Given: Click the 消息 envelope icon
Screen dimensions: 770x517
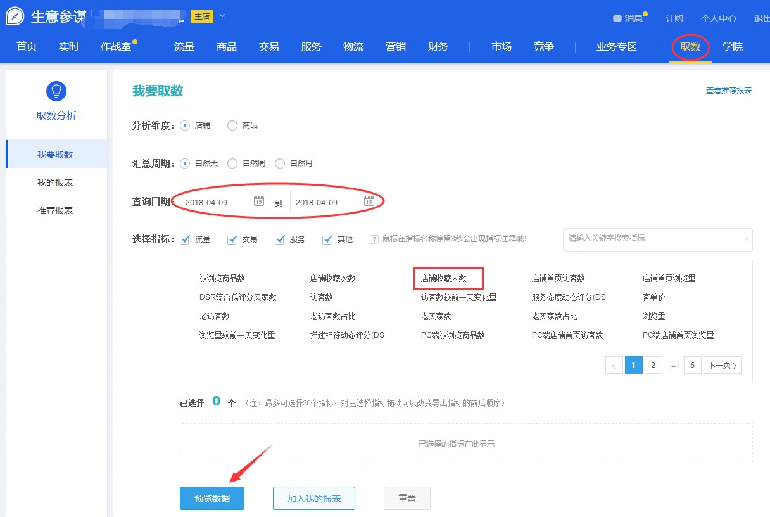Looking at the screenshot, I should pyautogui.click(x=618, y=18).
